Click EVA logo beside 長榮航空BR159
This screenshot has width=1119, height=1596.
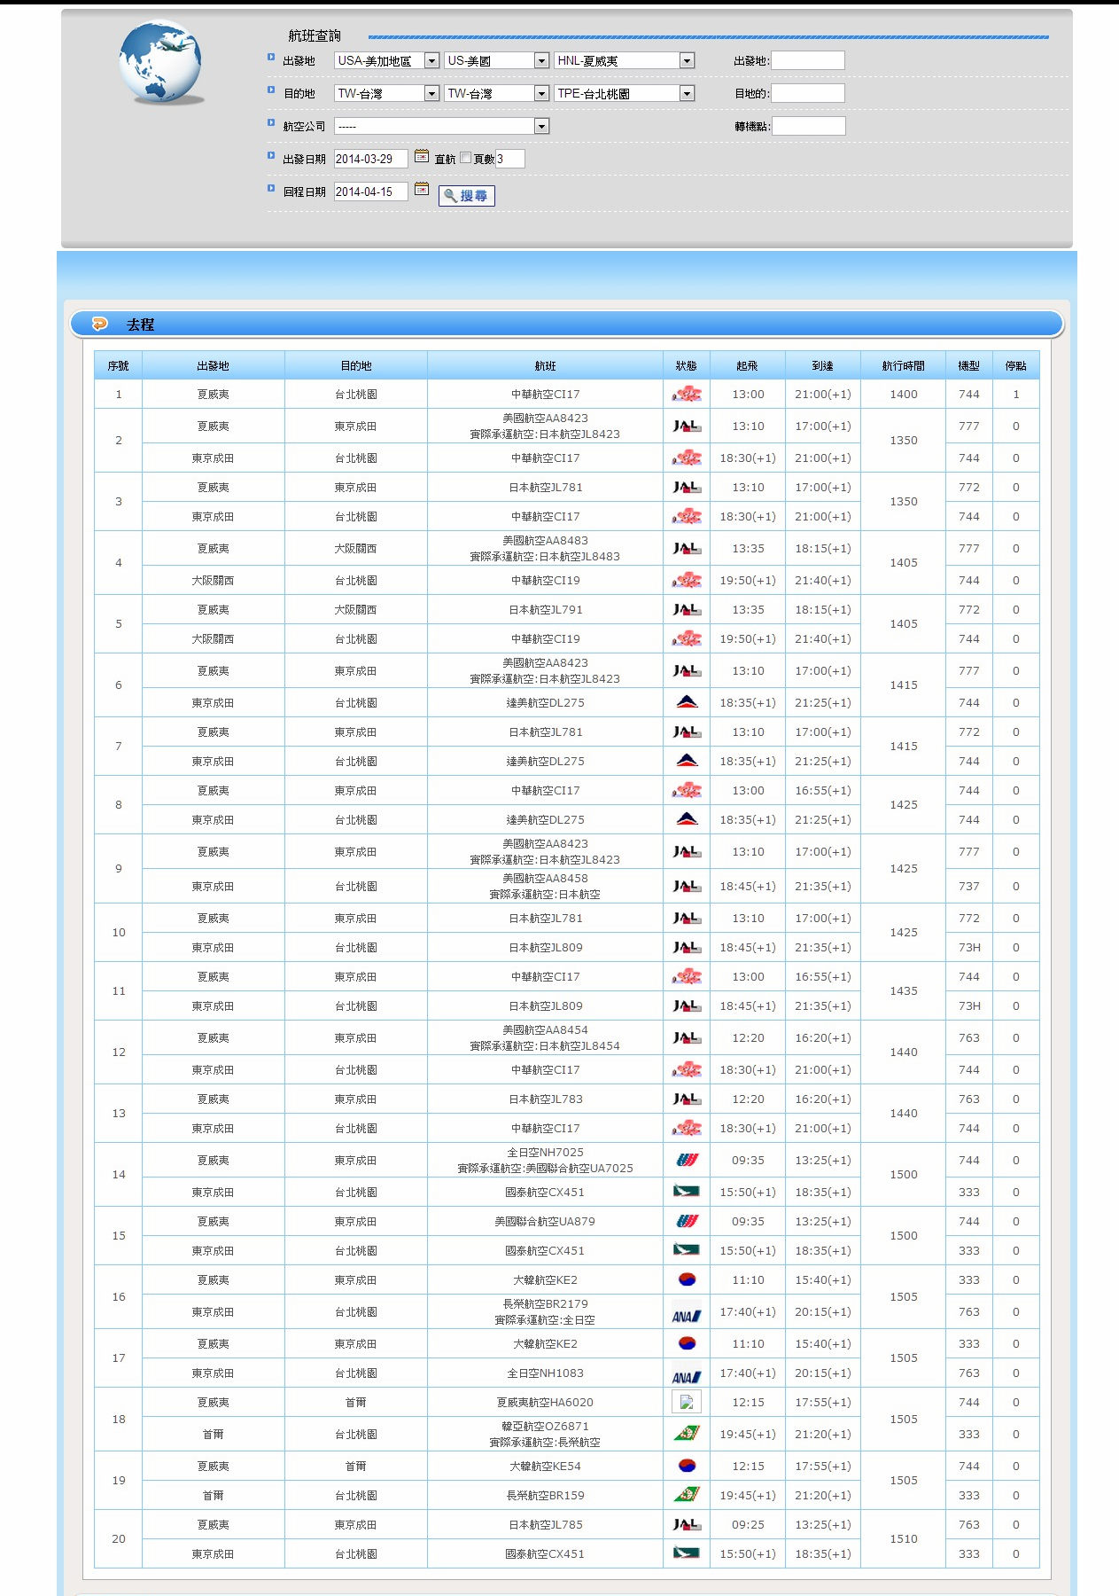687,1496
